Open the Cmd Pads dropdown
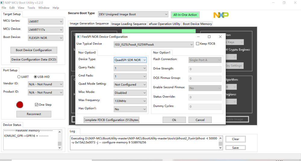The image size is (301, 161). 130,76
